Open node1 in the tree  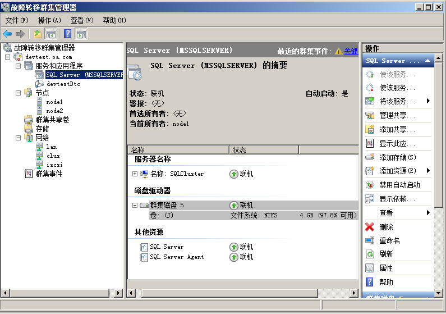tap(54, 102)
